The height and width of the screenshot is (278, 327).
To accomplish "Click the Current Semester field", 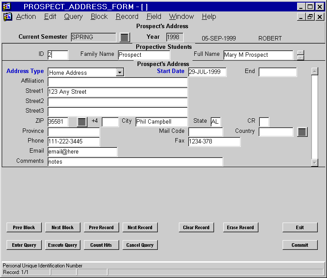I will pos(94,37).
